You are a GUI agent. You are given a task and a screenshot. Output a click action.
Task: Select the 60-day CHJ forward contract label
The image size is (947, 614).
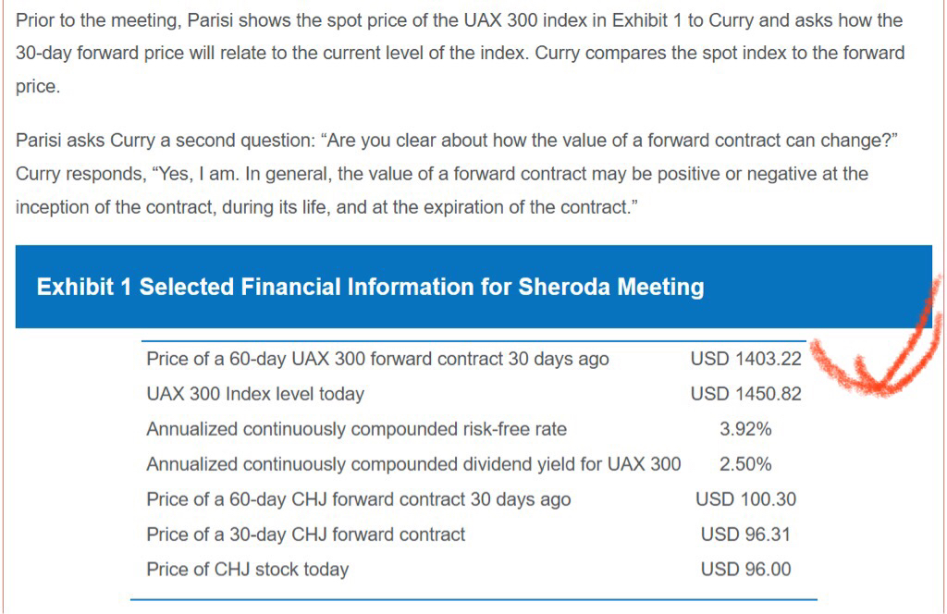click(x=358, y=499)
